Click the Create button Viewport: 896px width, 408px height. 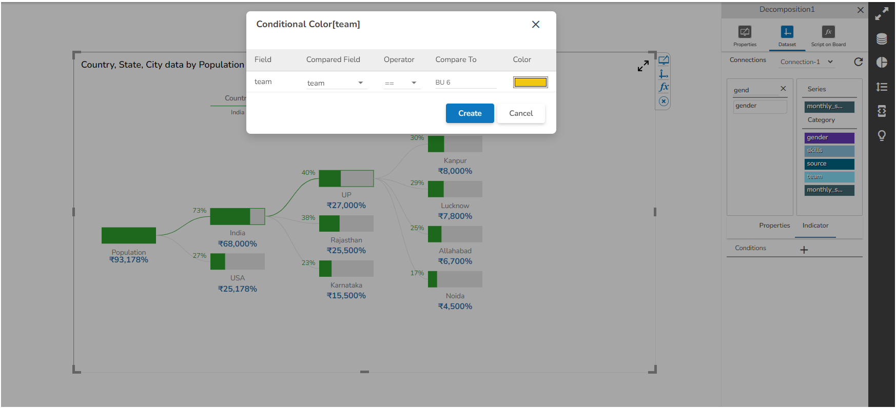[x=470, y=113]
